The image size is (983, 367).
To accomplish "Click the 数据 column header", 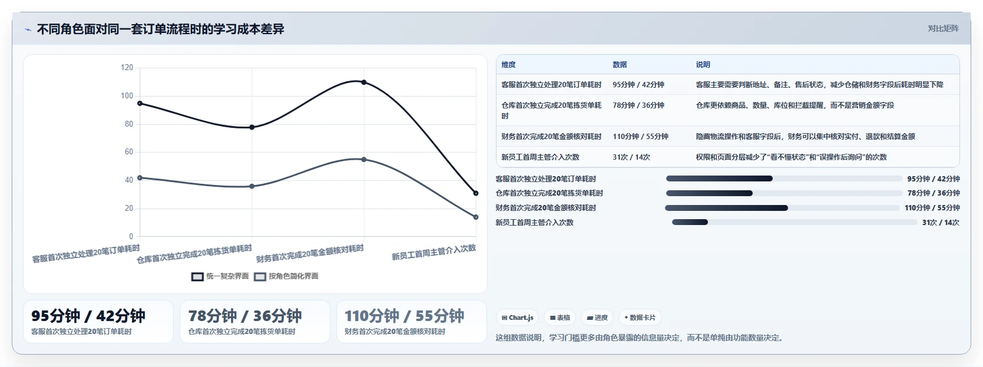I will [620, 65].
